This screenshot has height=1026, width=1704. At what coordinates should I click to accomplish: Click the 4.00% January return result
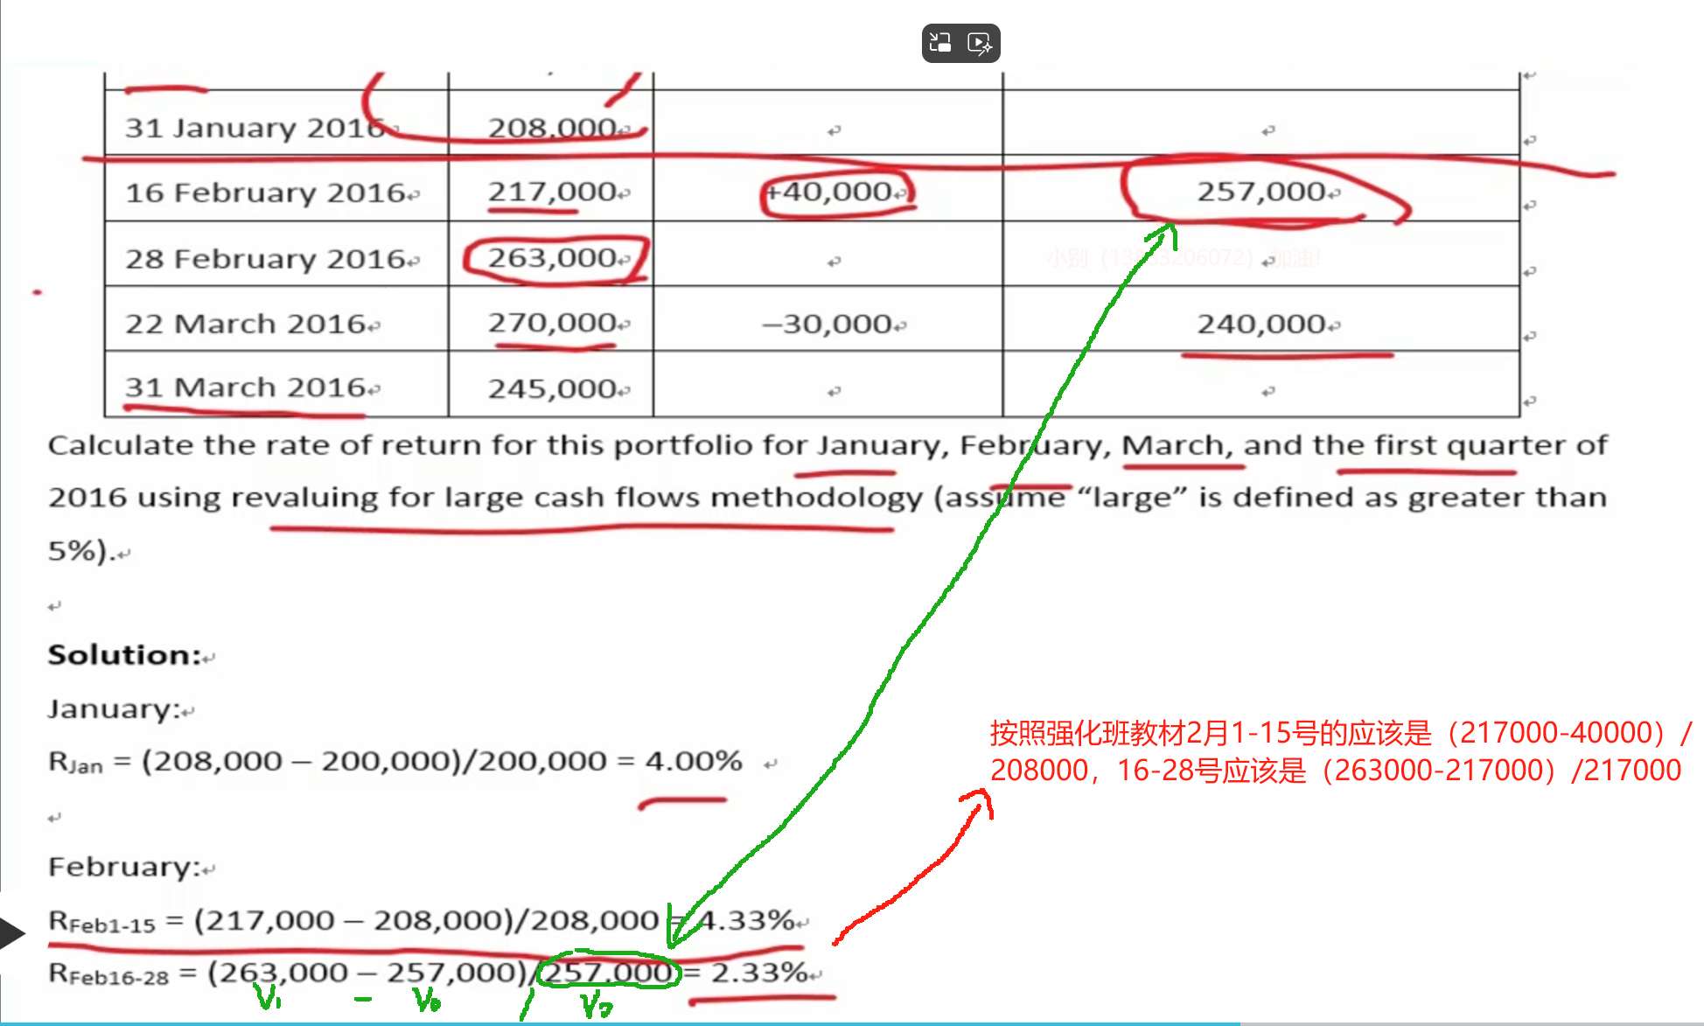693,761
